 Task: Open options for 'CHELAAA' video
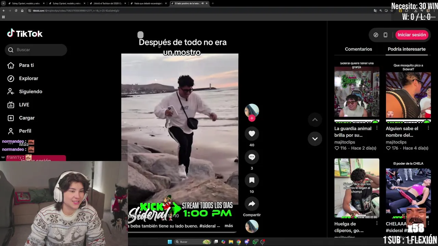428,223
